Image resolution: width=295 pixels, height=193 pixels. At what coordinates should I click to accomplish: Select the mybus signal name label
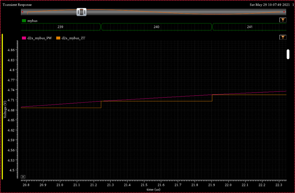click(32, 21)
